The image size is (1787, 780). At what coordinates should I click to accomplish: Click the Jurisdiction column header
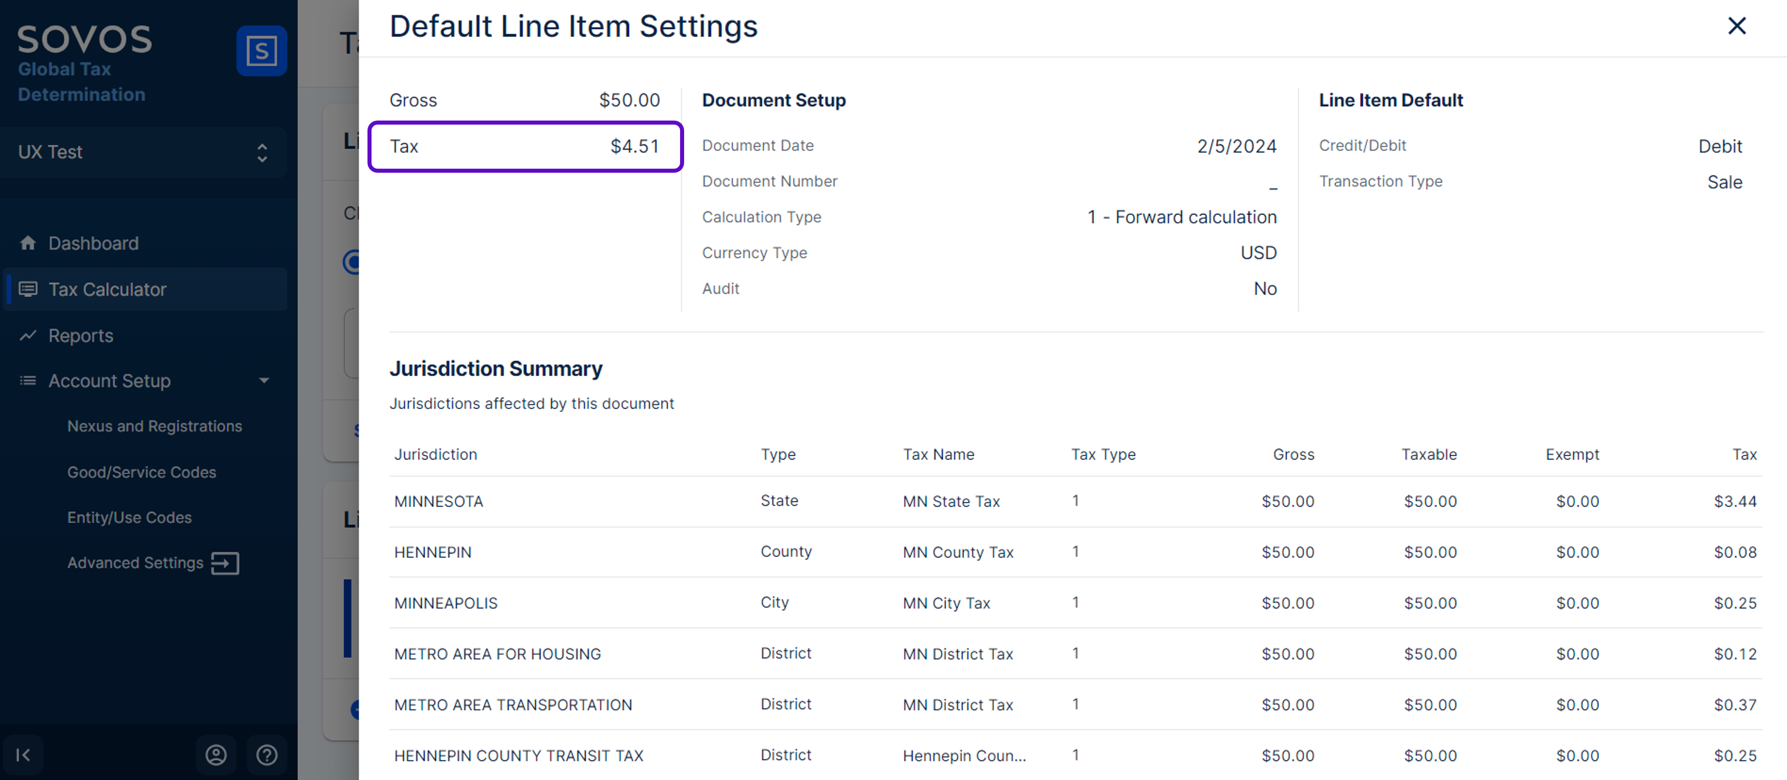(436, 454)
